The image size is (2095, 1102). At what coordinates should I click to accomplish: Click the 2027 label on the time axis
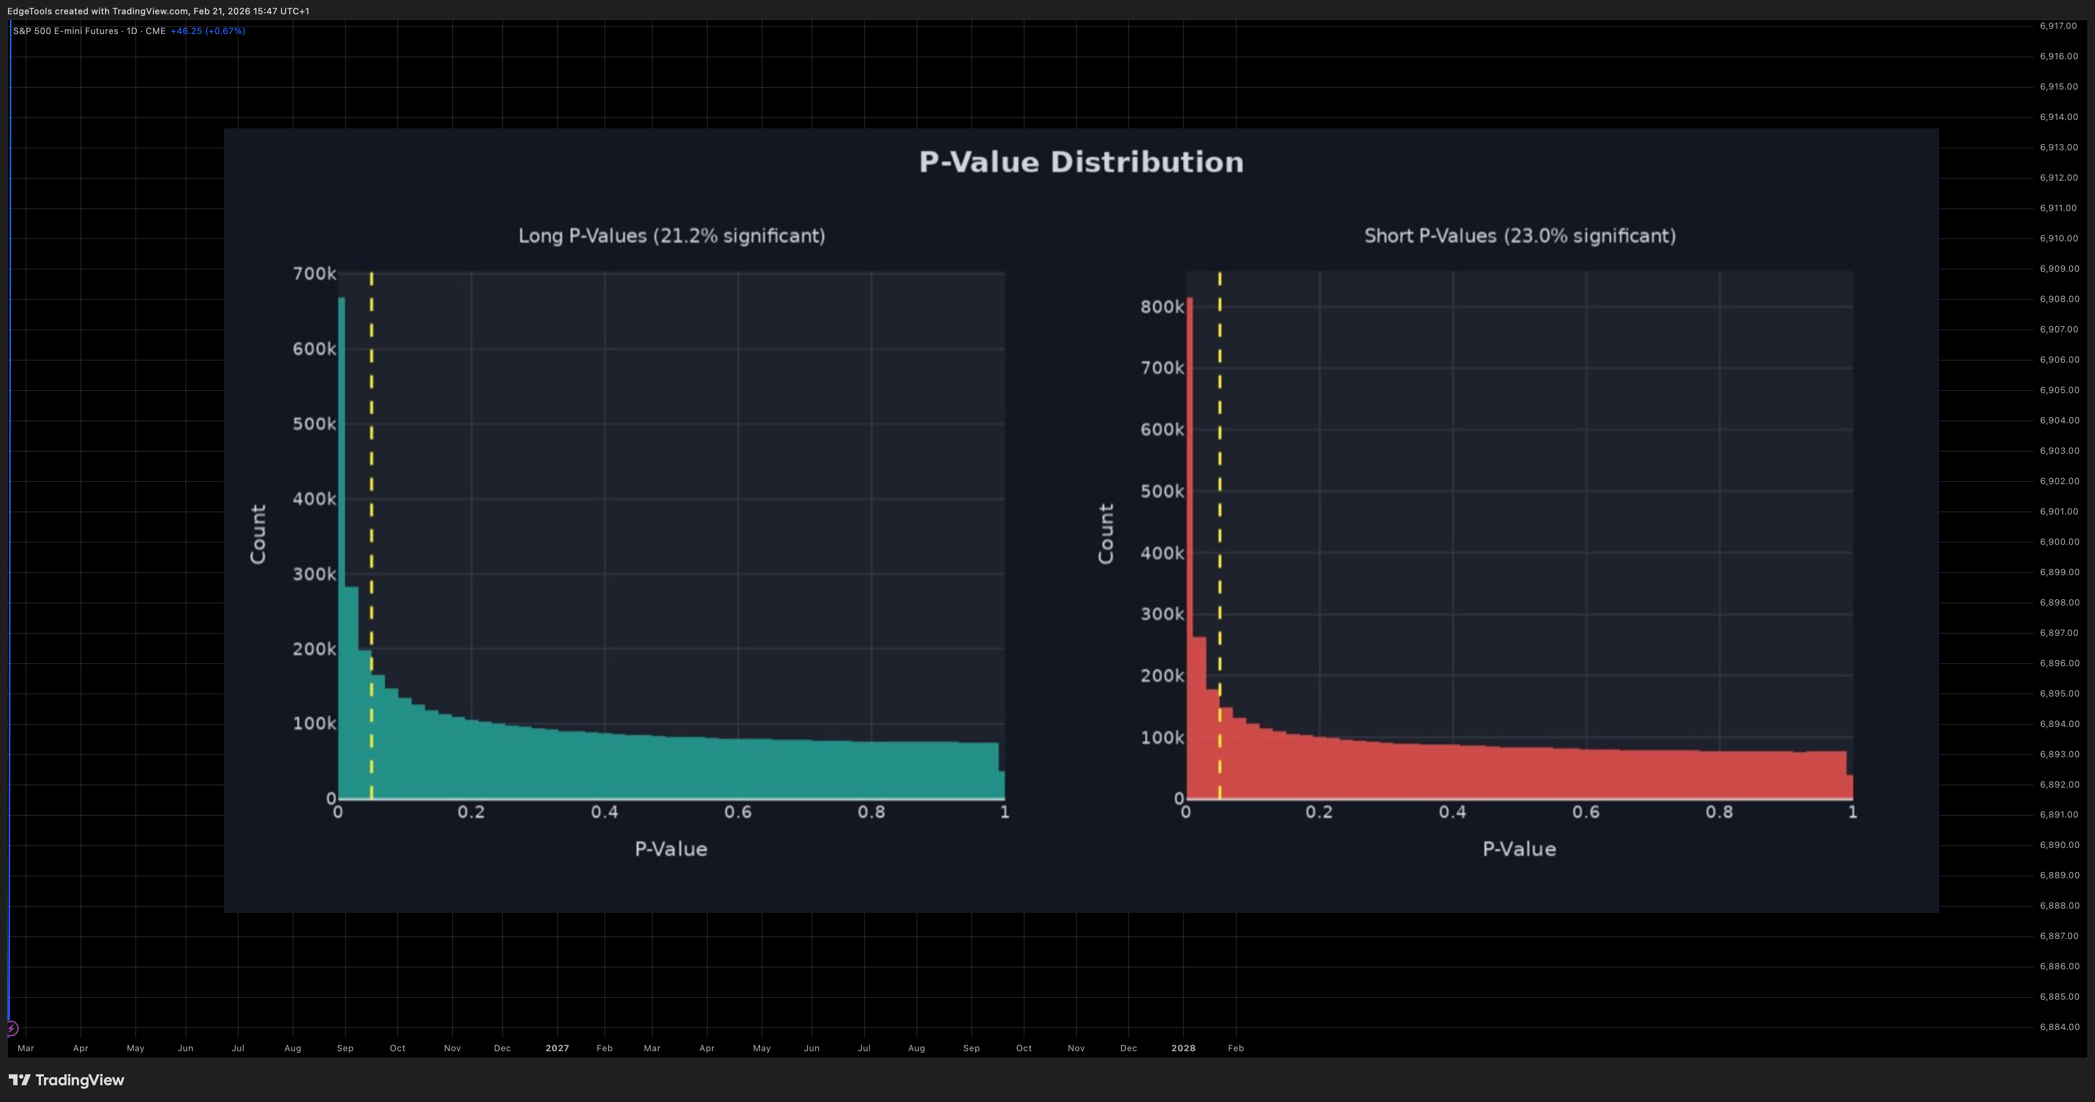[557, 1048]
